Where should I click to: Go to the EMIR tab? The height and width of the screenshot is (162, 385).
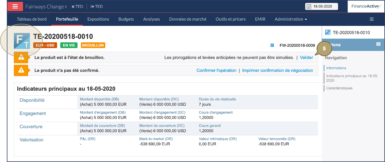click(260, 19)
